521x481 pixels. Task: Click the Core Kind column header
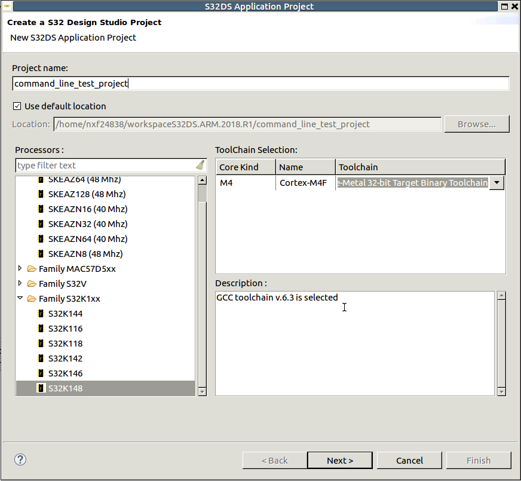point(246,167)
